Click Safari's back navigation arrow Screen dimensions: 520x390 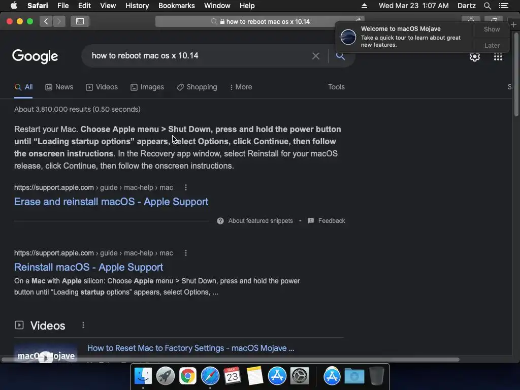click(46, 21)
